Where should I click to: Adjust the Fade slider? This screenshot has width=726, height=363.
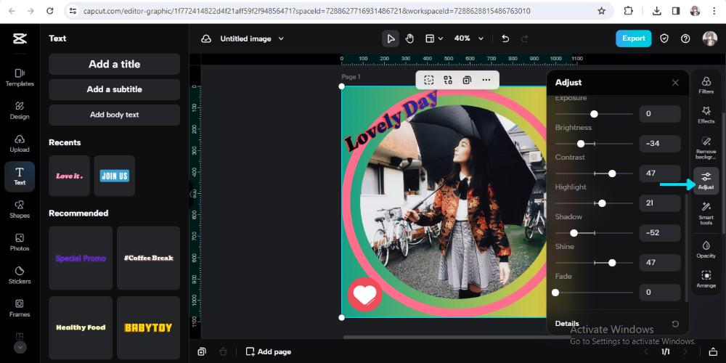point(594,292)
